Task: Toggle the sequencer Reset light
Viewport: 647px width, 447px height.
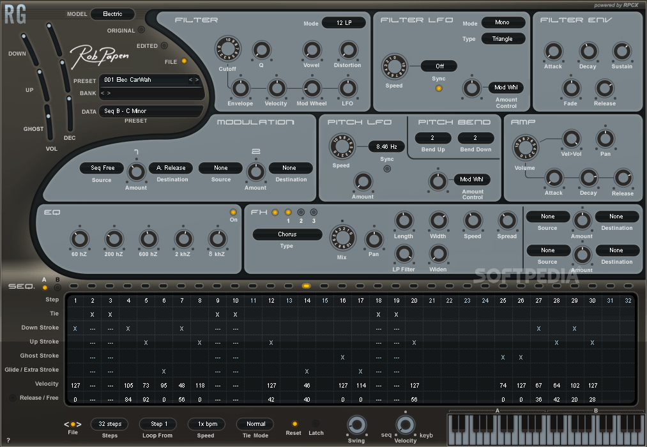Action: [294, 423]
